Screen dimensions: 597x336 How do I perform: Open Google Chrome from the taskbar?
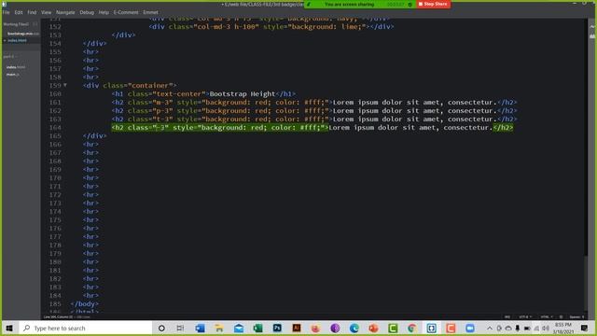point(412,328)
